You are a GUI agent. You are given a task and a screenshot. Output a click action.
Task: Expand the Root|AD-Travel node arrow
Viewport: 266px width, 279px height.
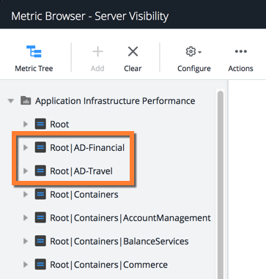coord(26,171)
